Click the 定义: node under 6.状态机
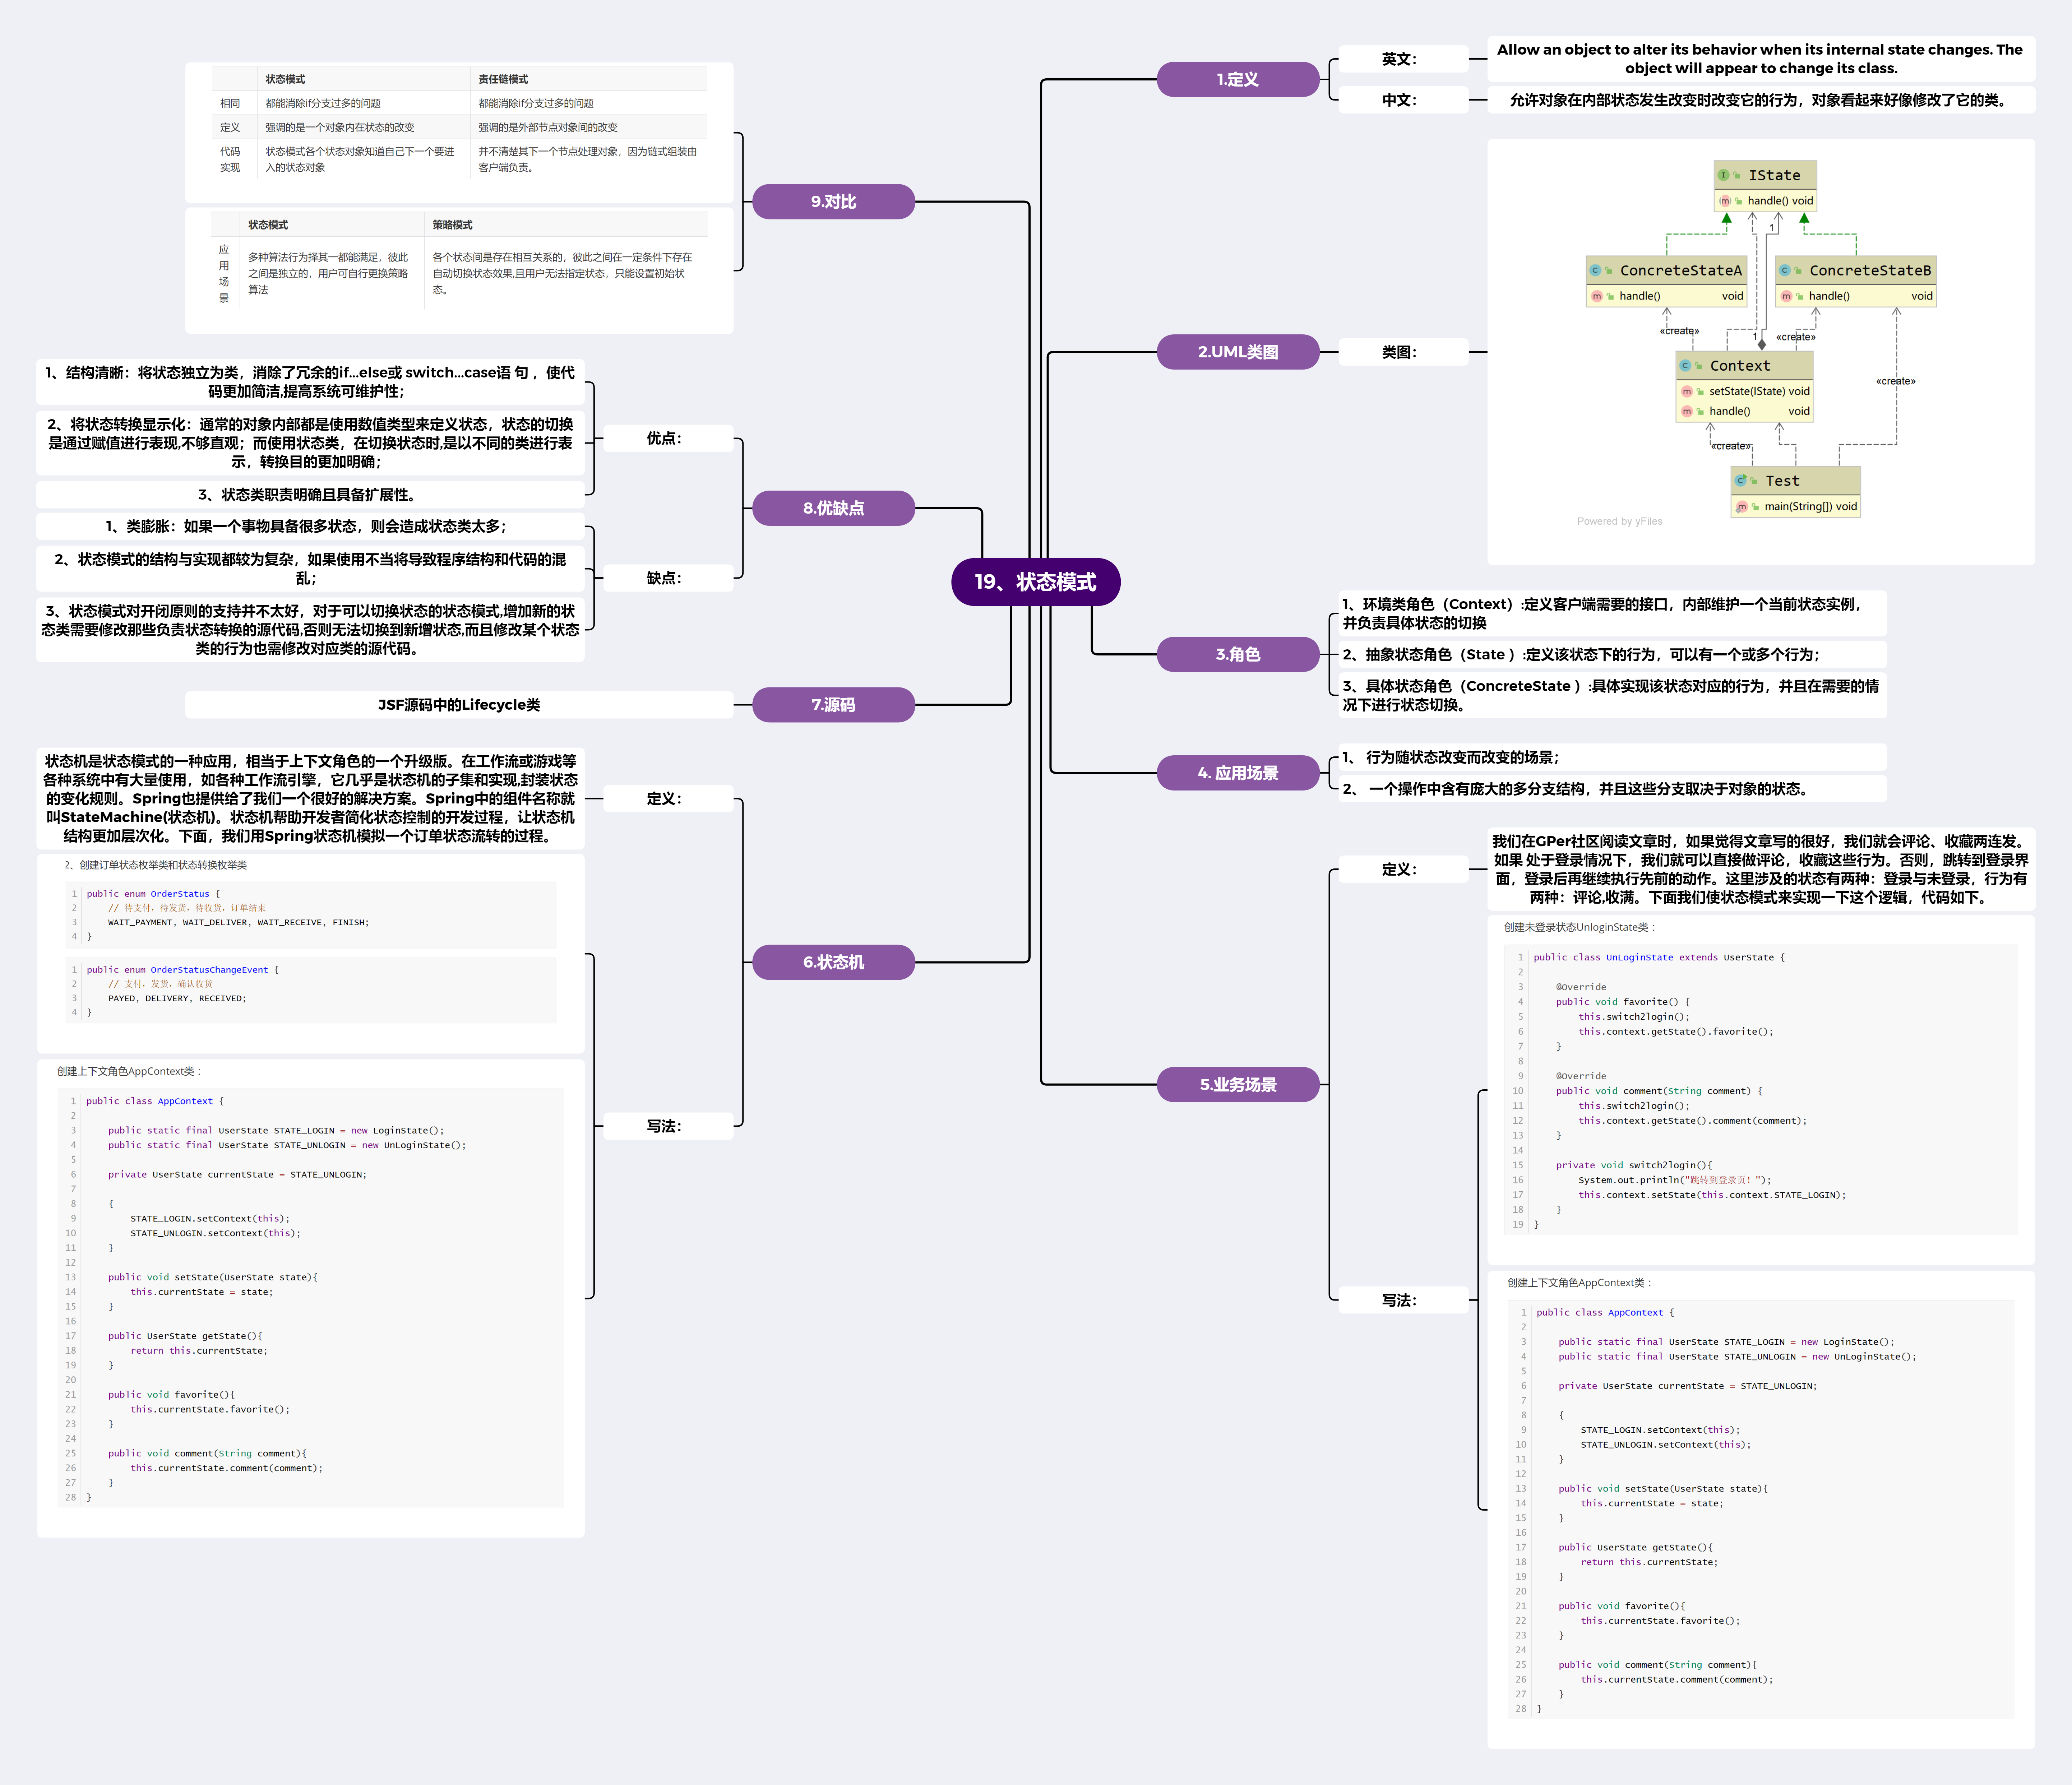Viewport: 2072px width, 1785px height. tap(668, 799)
